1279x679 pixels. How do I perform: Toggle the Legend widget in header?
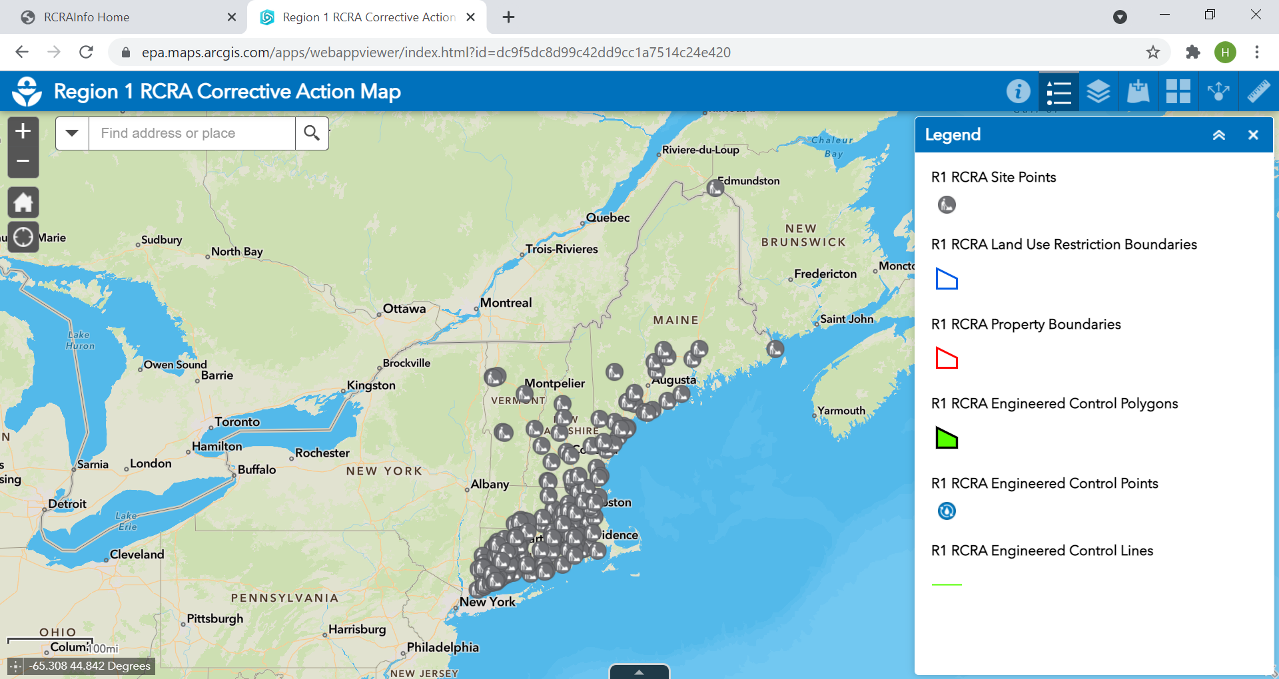(1059, 92)
